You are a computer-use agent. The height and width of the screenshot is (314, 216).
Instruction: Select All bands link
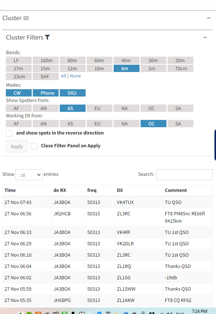coord(64,76)
